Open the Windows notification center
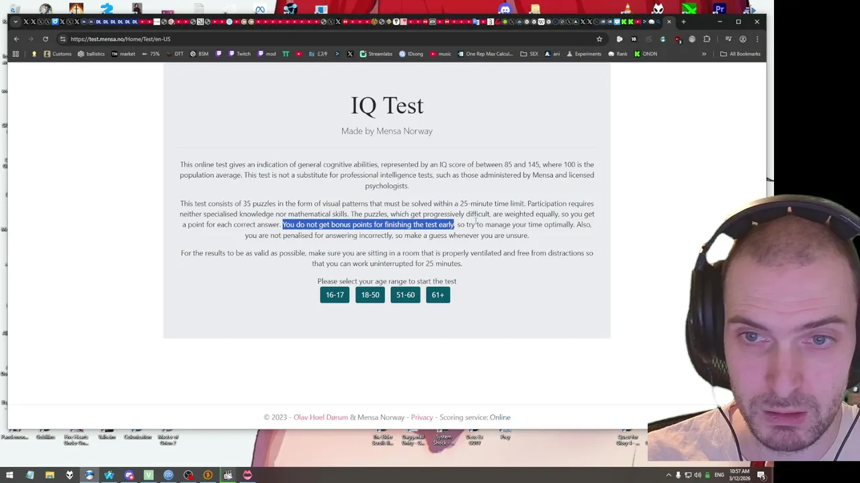This screenshot has width=860, height=483. pyautogui.click(x=762, y=475)
